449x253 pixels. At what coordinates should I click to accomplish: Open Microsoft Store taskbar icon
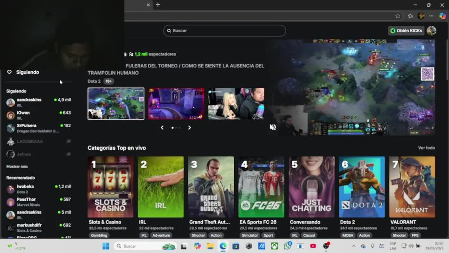236,246
